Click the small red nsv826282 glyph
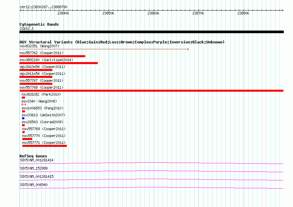 click(23, 98)
